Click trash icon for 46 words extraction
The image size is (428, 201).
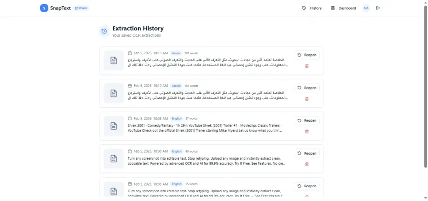pyautogui.click(x=306, y=164)
